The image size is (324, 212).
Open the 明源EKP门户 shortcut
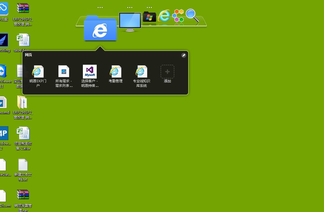pos(38,76)
